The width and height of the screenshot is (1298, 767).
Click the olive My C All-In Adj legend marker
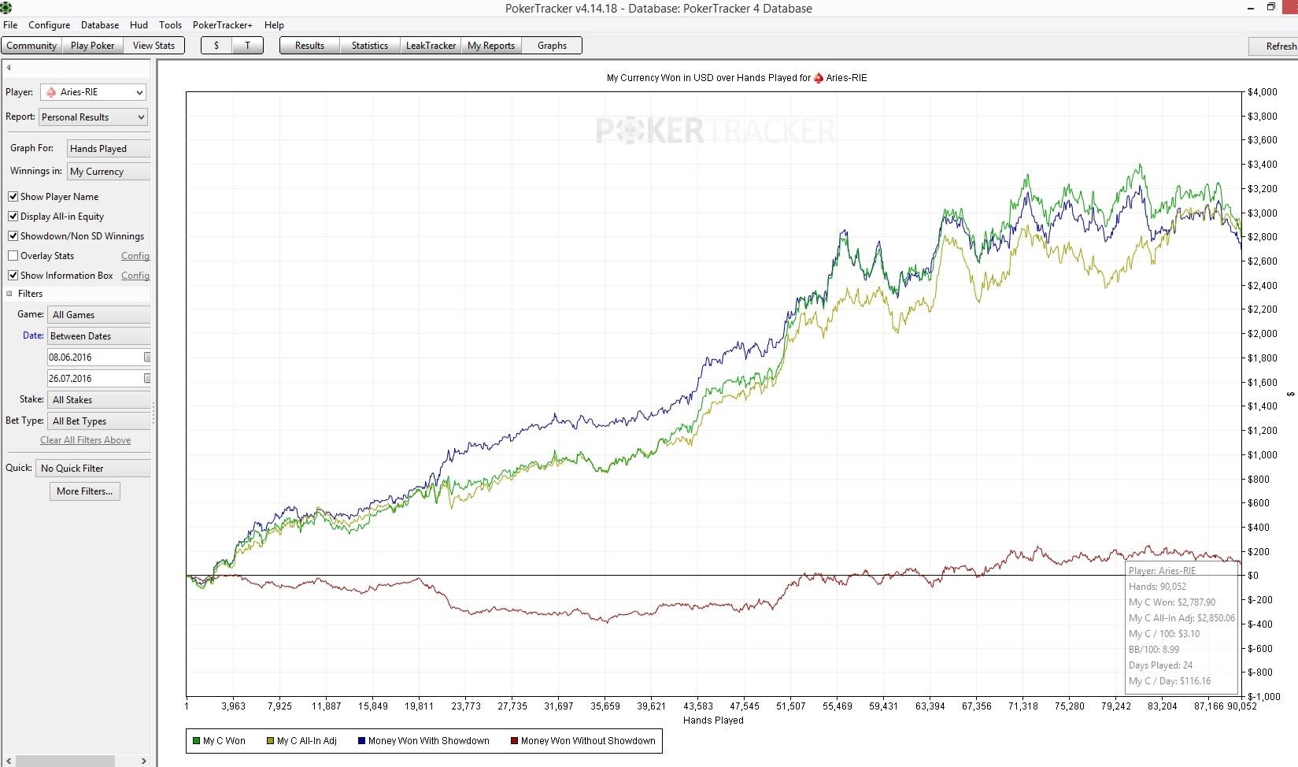(270, 741)
